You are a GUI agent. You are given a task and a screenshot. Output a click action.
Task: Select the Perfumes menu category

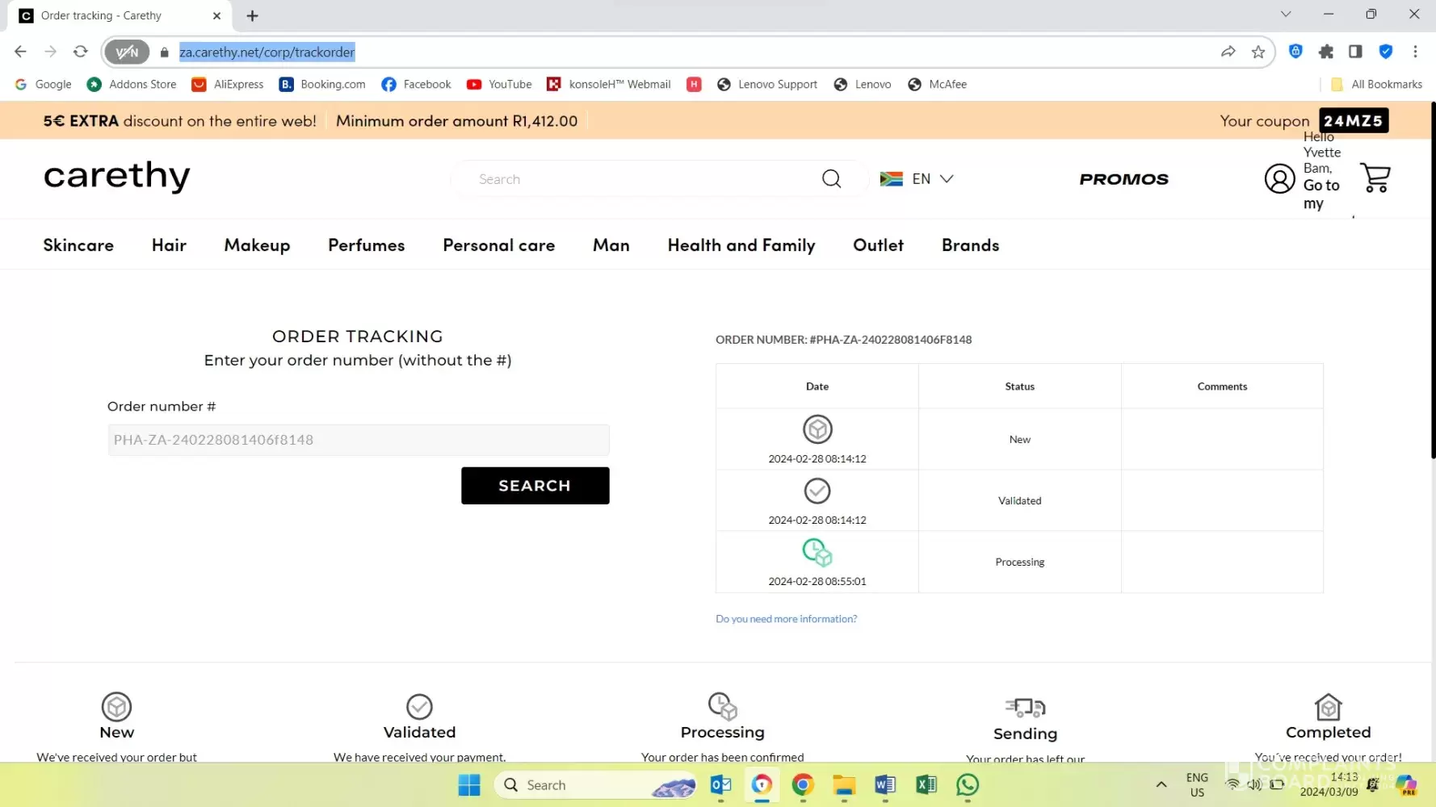click(x=366, y=245)
